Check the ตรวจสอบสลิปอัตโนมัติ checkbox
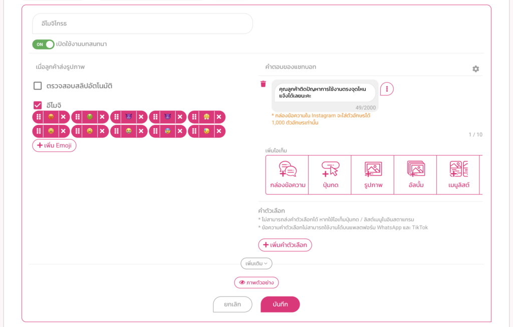The height and width of the screenshot is (327, 513). pos(38,86)
